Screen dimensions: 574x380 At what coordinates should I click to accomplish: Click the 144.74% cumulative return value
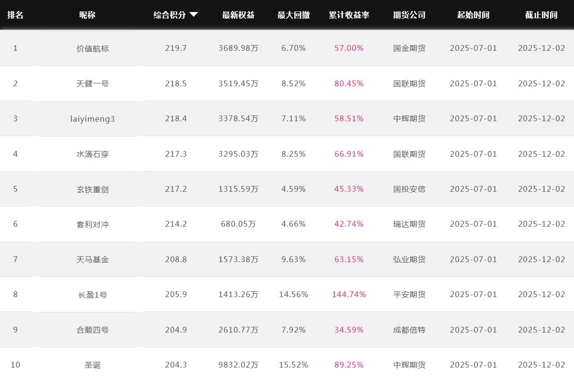point(349,295)
